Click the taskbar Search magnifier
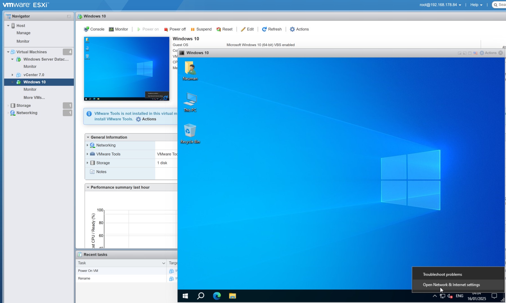The height and width of the screenshot is (303, 506). (x=201, y=296)
